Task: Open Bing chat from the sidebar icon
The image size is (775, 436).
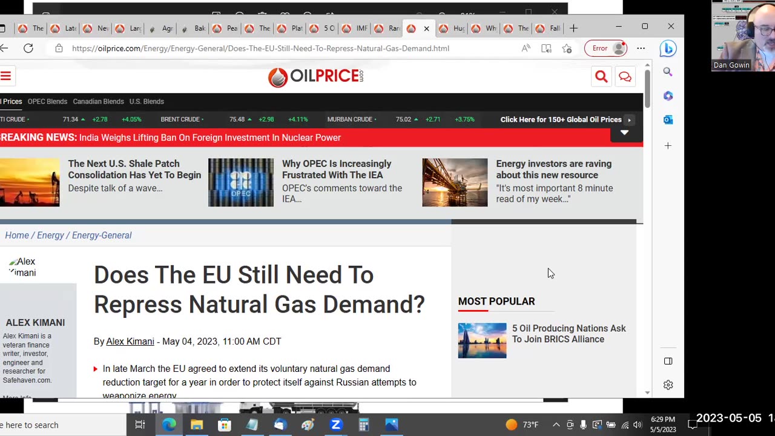Action: [x=668, y=48]
